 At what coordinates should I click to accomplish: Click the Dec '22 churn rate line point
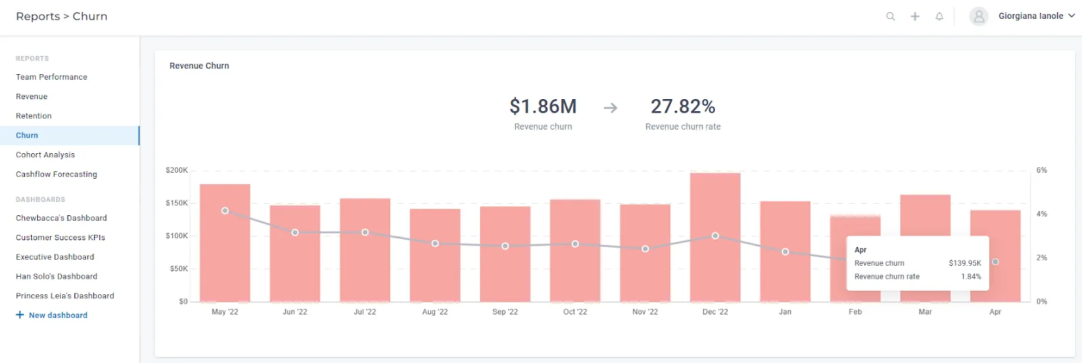click(715, 235)
